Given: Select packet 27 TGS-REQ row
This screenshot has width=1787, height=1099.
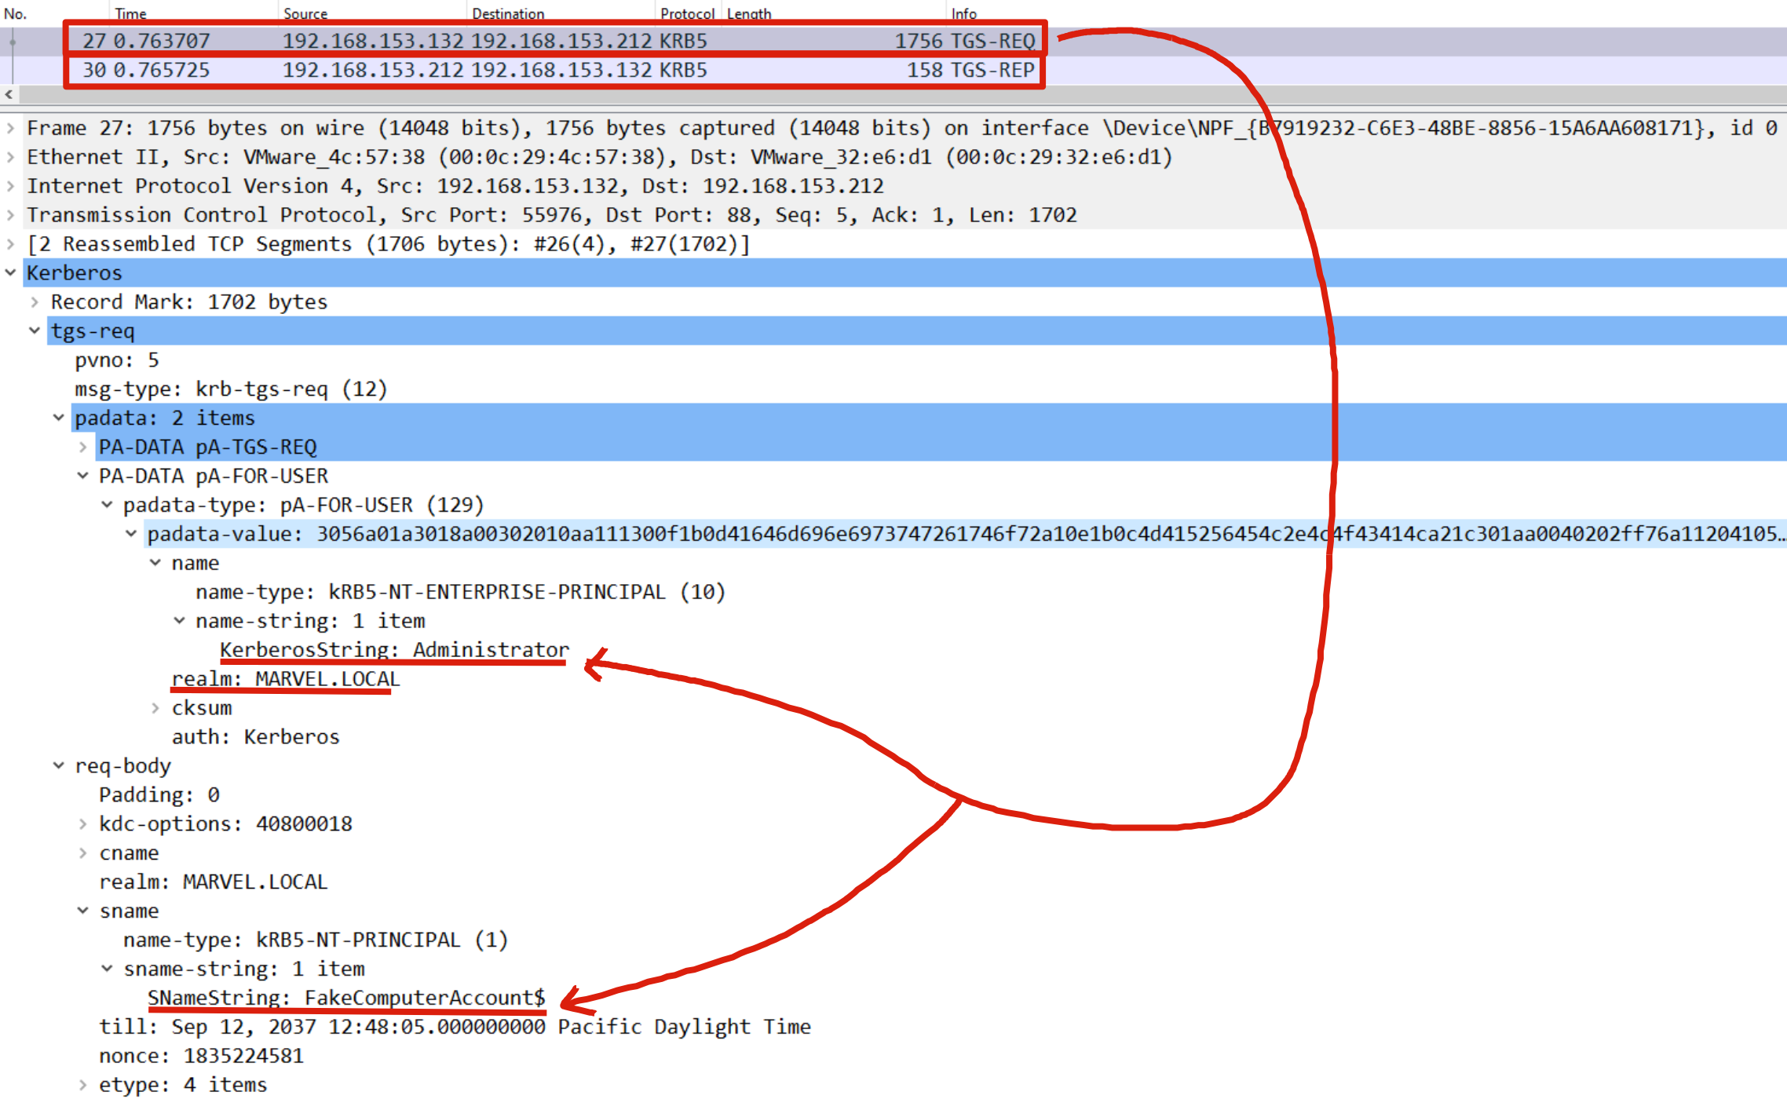Looking at the screenshot, I should pyautogui.click(x=550, y=41).
